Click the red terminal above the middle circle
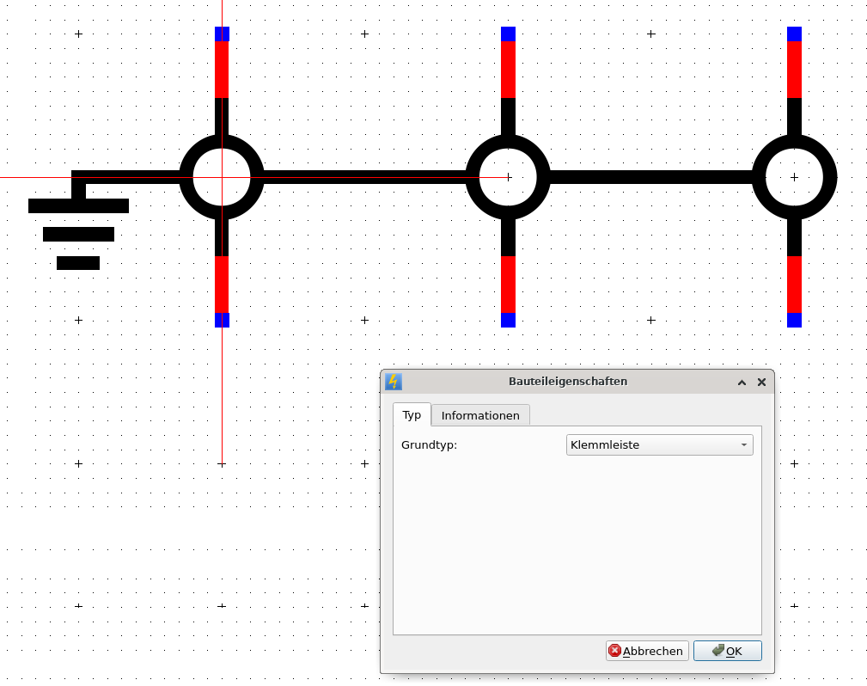The width and height of the screenshot is (867, 686). coord(508,69)
